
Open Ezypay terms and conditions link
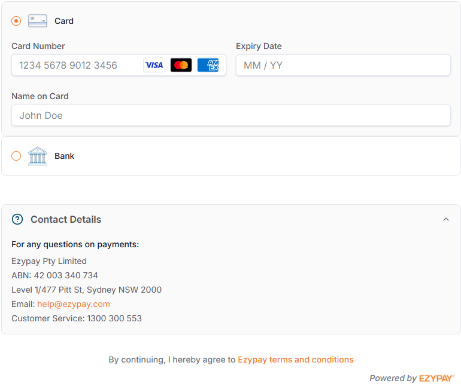tap(296, 360)
